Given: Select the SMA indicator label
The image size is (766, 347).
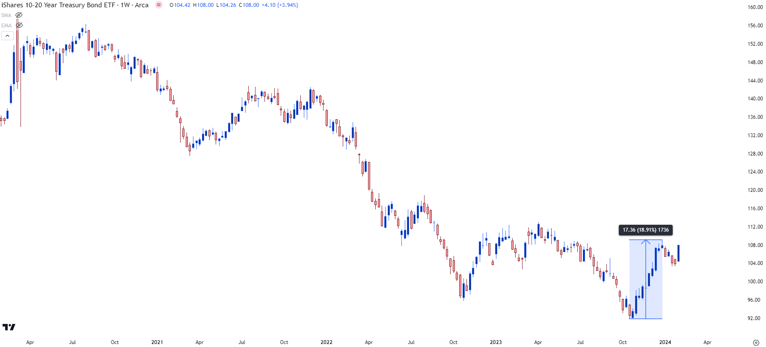Looking at the screenshot, I should pyautogui.click(x=6, y=15).
